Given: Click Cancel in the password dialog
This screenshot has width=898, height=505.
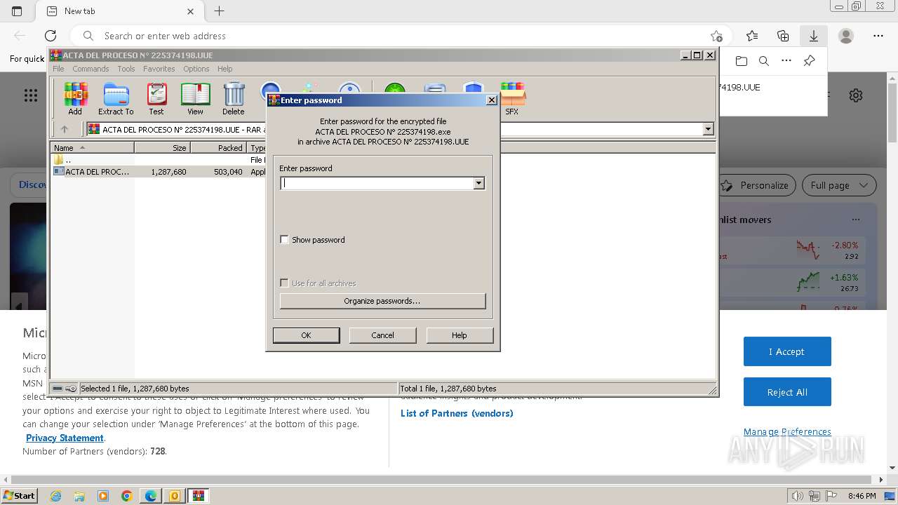Looking at the screenshot, I should click(x=382, y=335).
